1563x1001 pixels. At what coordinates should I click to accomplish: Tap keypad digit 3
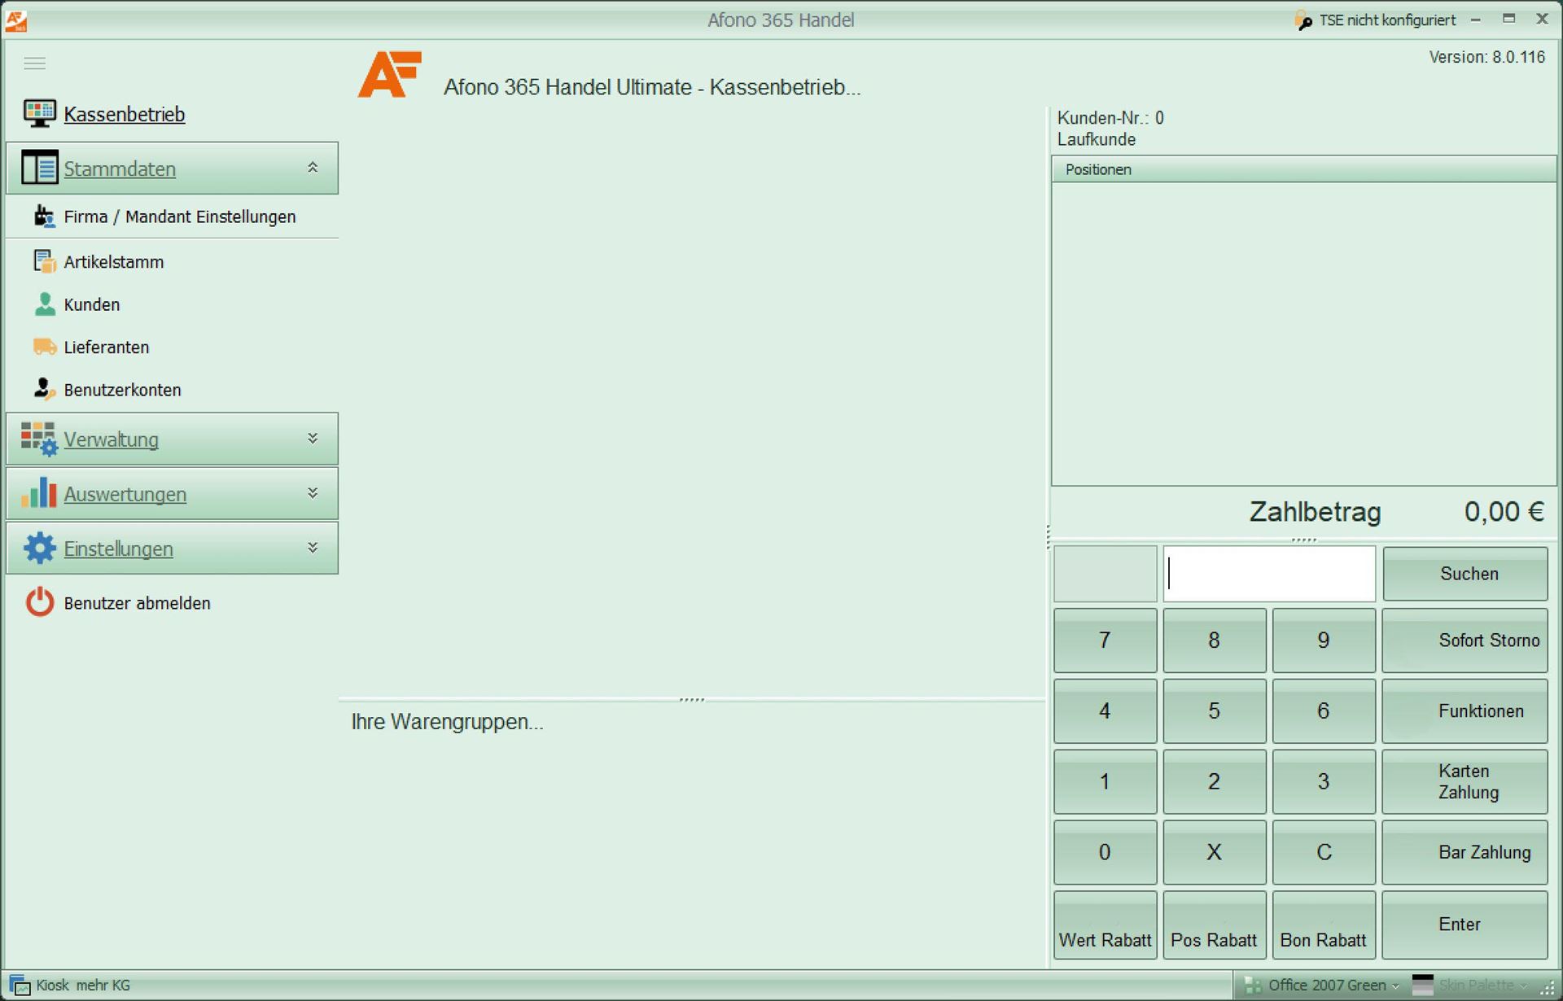click(1324, 782)
